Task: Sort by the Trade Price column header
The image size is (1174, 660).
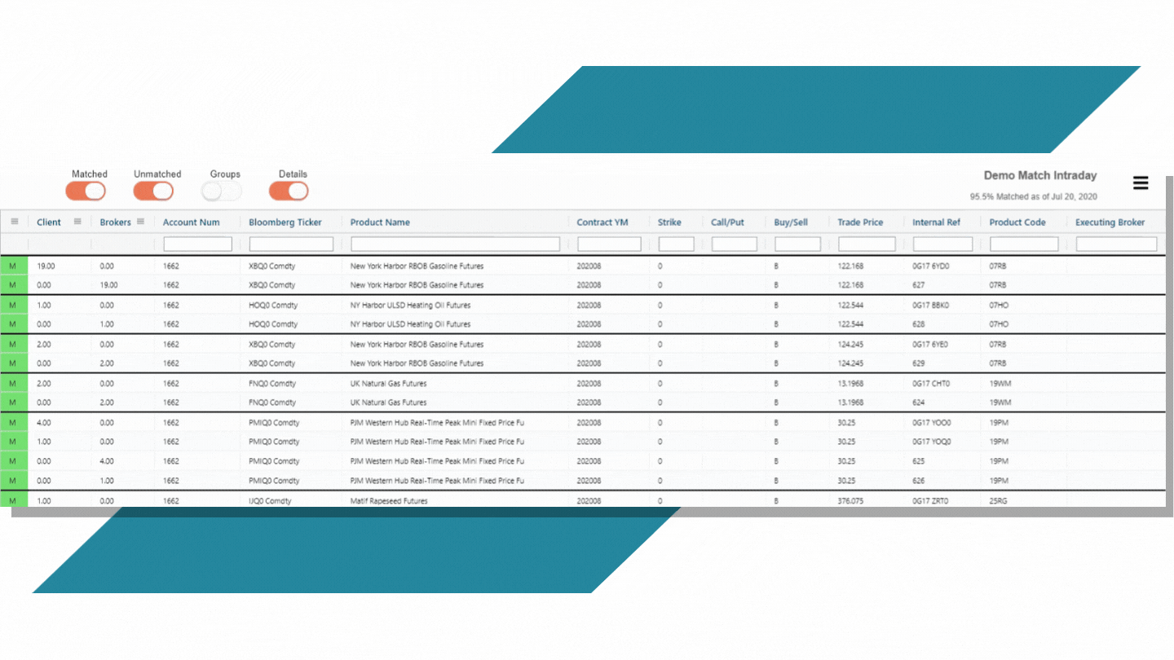Action: (859, 221)
